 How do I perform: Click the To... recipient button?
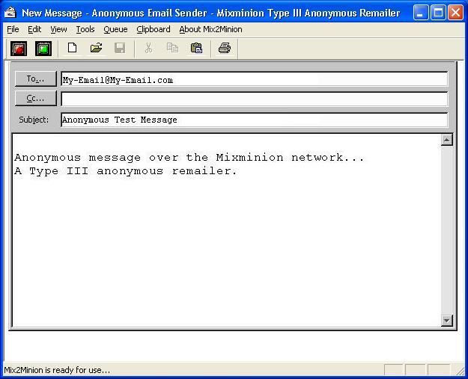click(x=35, y=79)
